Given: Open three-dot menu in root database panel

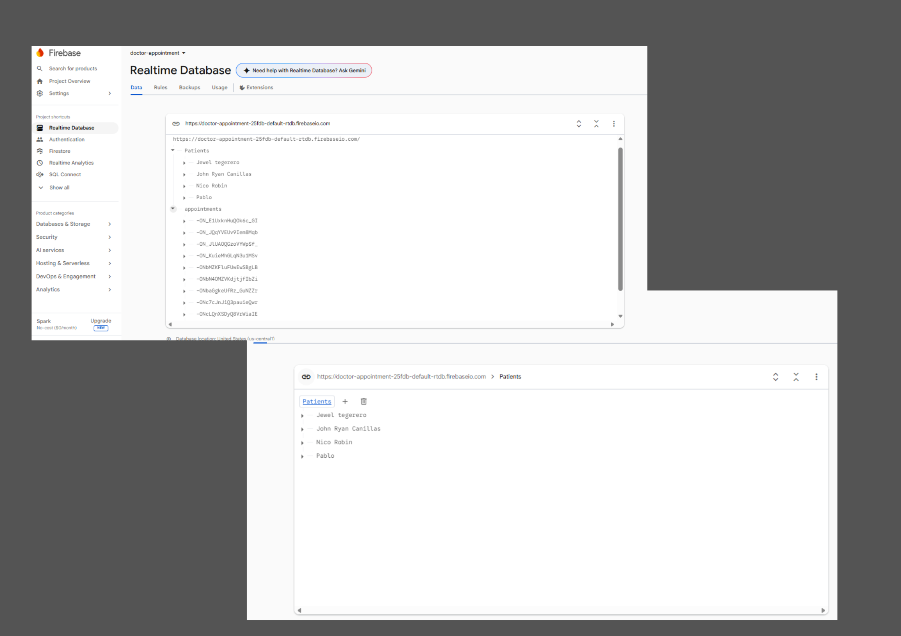Looking at the screenshot, I should [x=614, y=124].
